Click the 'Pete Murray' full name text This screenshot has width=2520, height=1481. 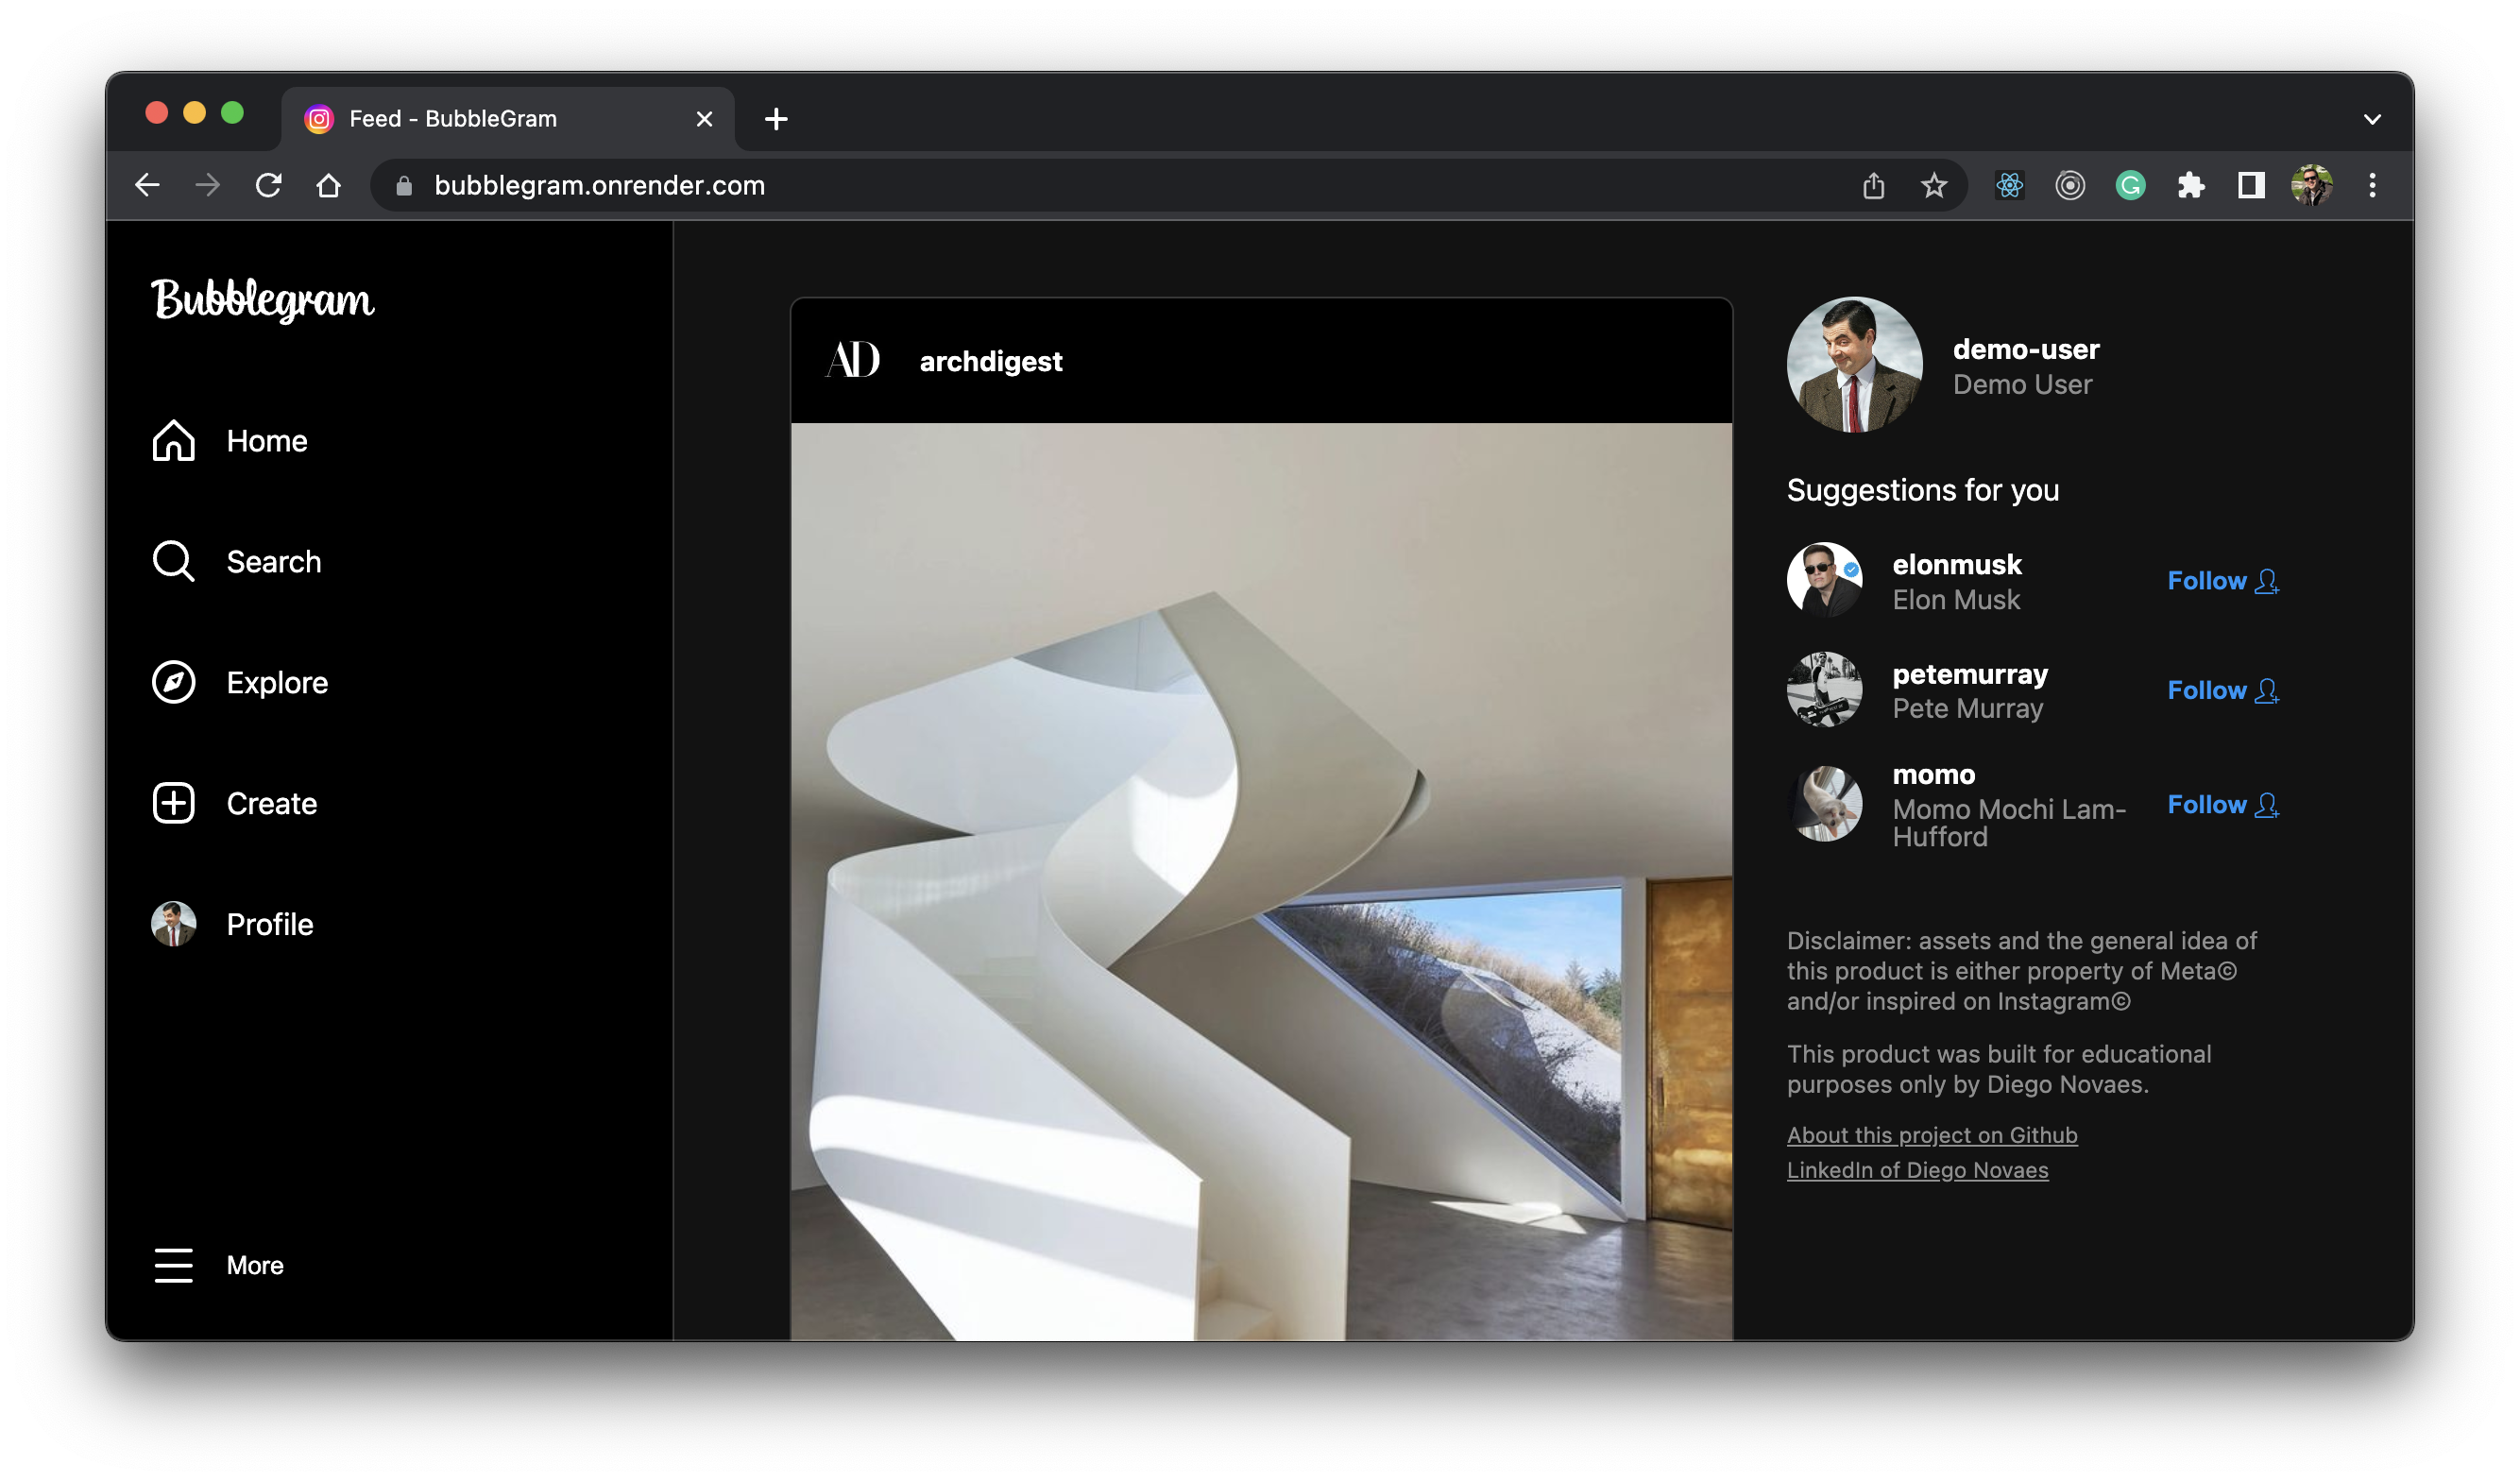(1967, 708)
